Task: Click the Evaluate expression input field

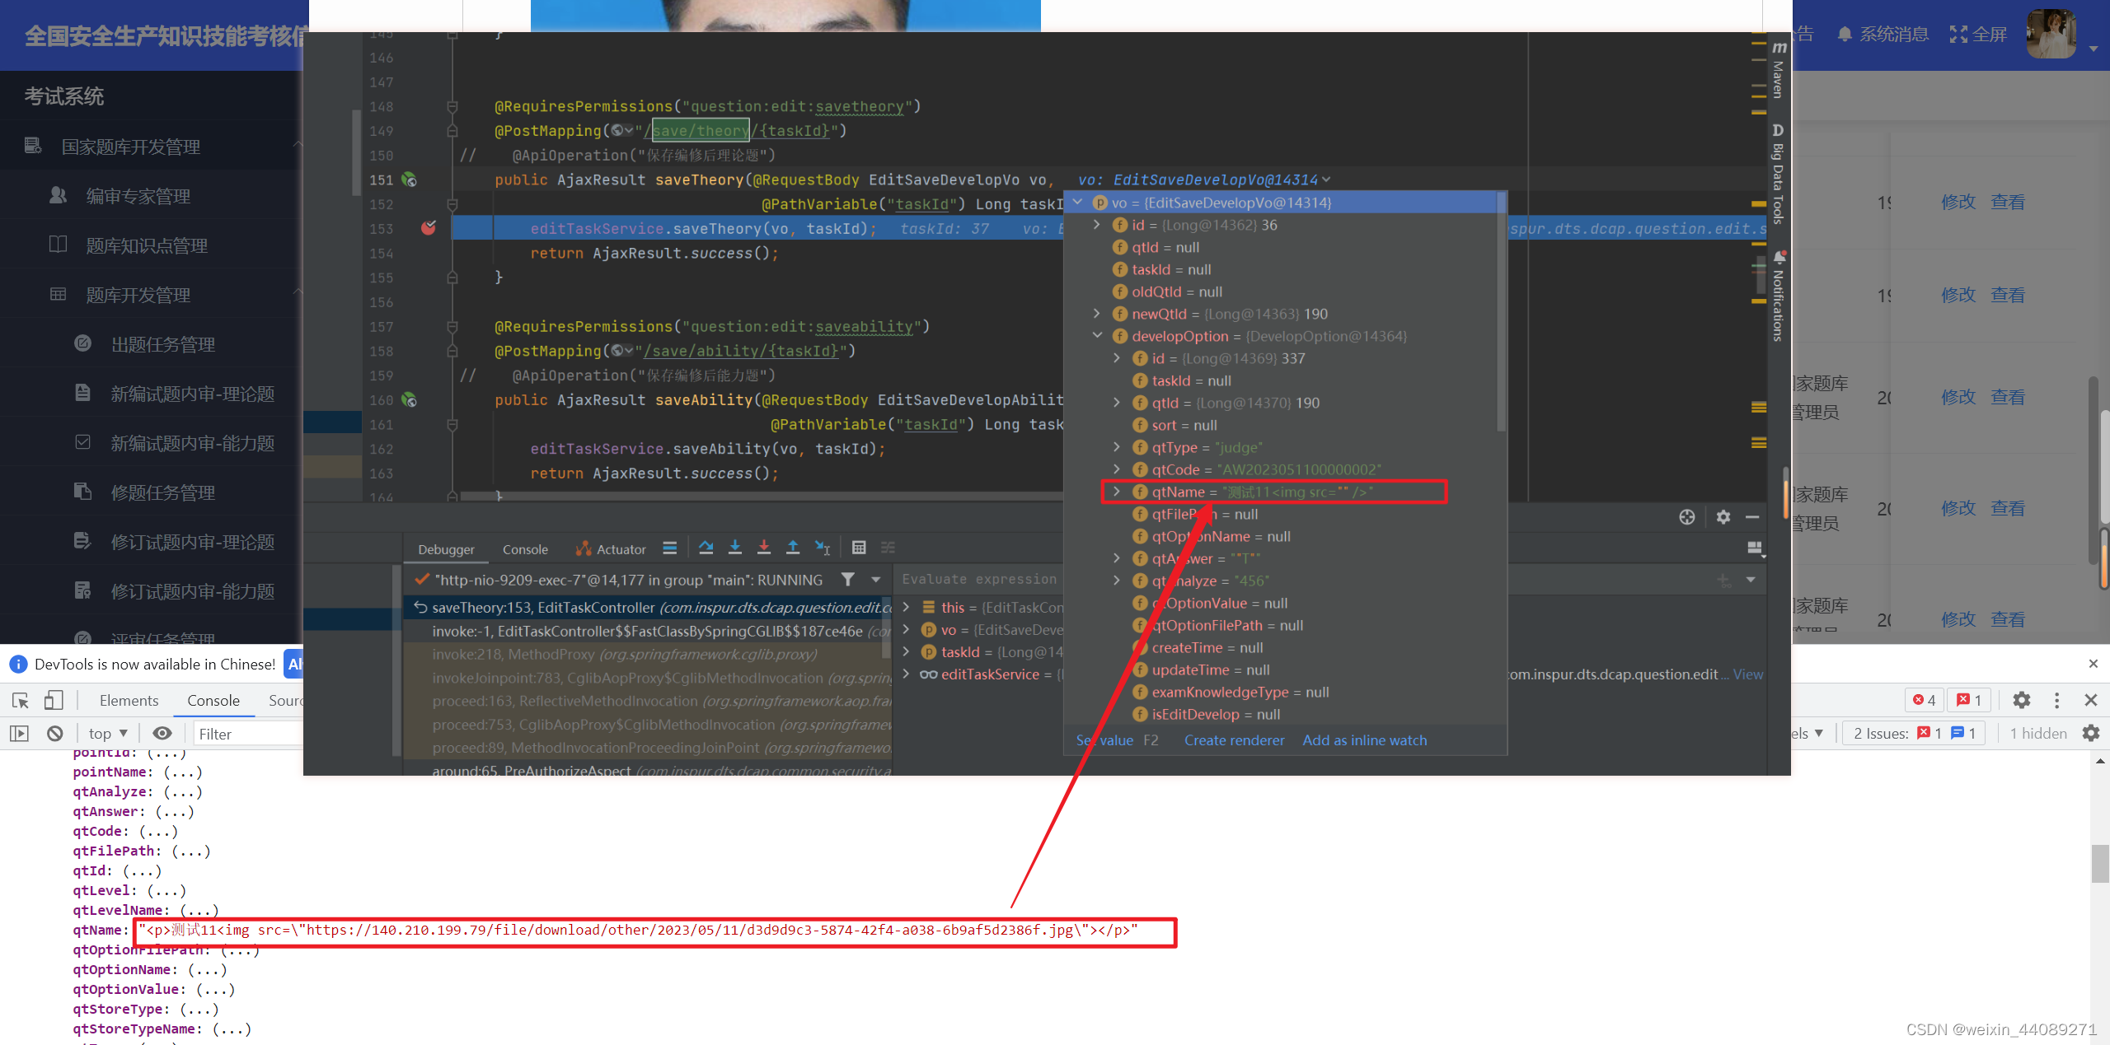Action: 978,580
